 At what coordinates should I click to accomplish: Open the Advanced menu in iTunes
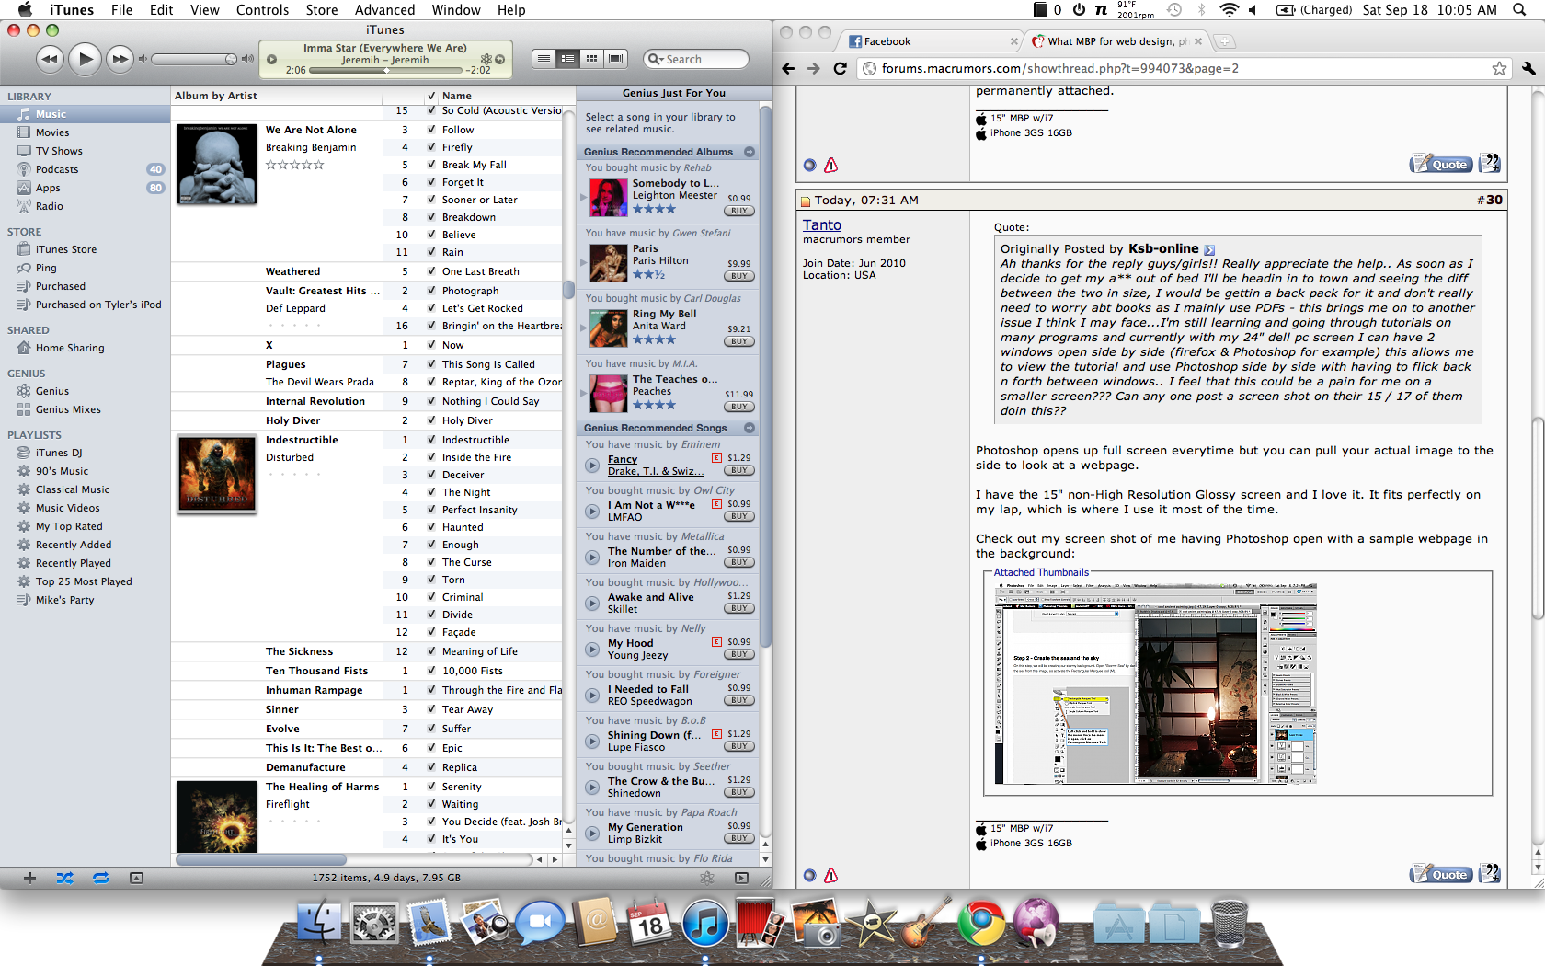[384, 9]
